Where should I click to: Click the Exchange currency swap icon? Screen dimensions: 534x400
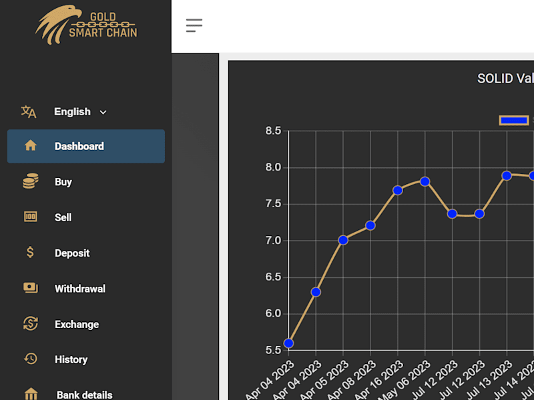tap(31, 323)
